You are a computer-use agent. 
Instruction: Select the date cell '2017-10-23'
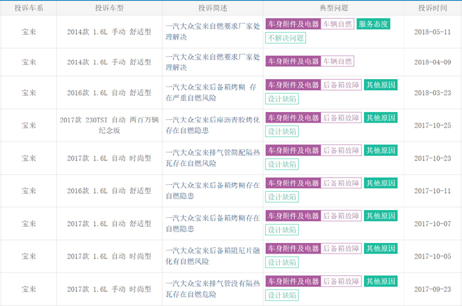[433, 158]
